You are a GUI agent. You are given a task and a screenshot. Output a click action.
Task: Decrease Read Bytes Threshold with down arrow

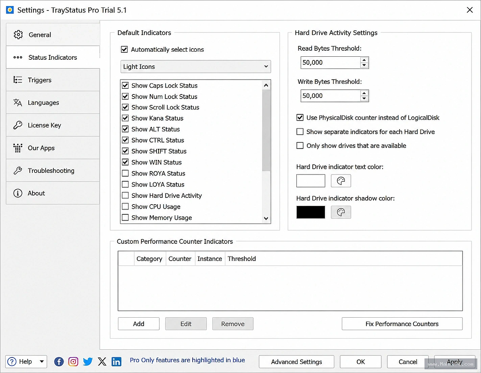pyautogui.click(x=364, y=65)
